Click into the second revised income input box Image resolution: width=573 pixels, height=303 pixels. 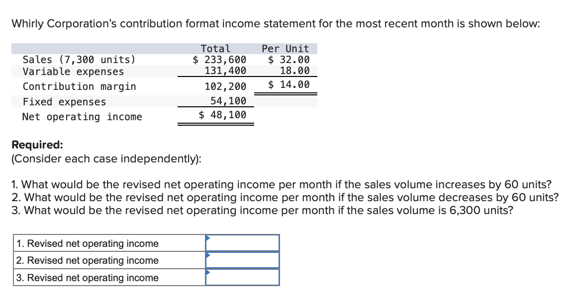pyautogui.click(x=244, y=259)
